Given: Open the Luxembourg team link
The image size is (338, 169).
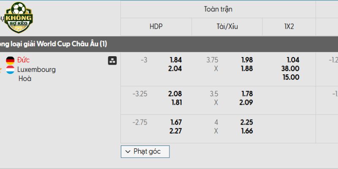Looking at the screenshot, I should pyautogui.click(x=36, y=69).
